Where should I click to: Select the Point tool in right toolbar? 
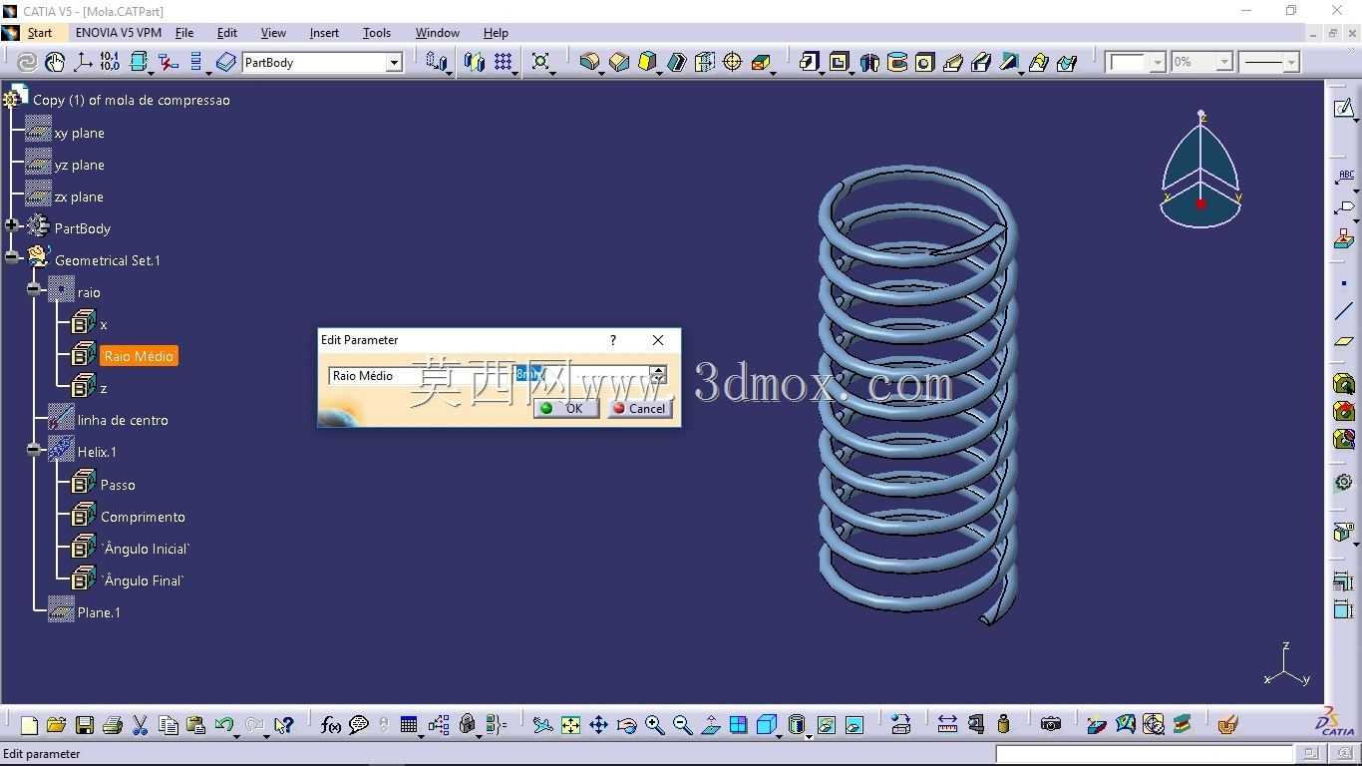1344,284
